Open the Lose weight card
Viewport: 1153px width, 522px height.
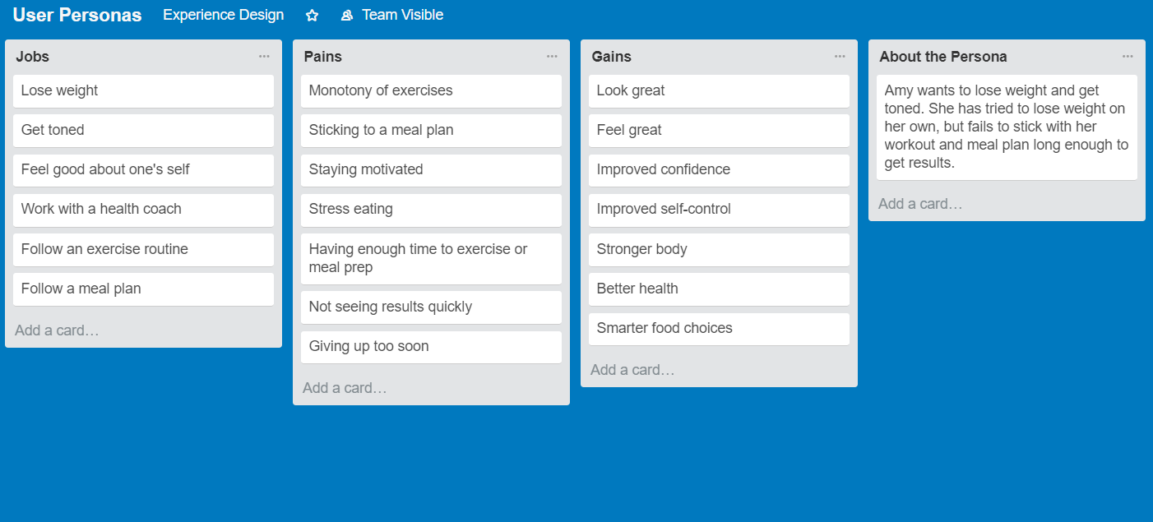(143, 91)
